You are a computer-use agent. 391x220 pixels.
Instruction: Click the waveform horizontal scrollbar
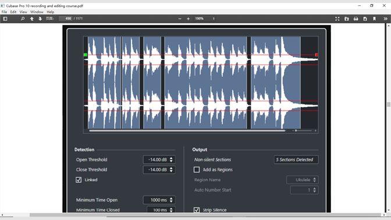[187, 130]
